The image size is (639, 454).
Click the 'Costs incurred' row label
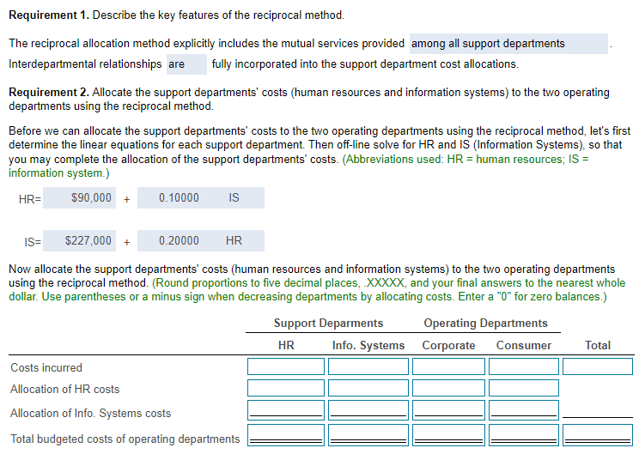tap(46, 367)
